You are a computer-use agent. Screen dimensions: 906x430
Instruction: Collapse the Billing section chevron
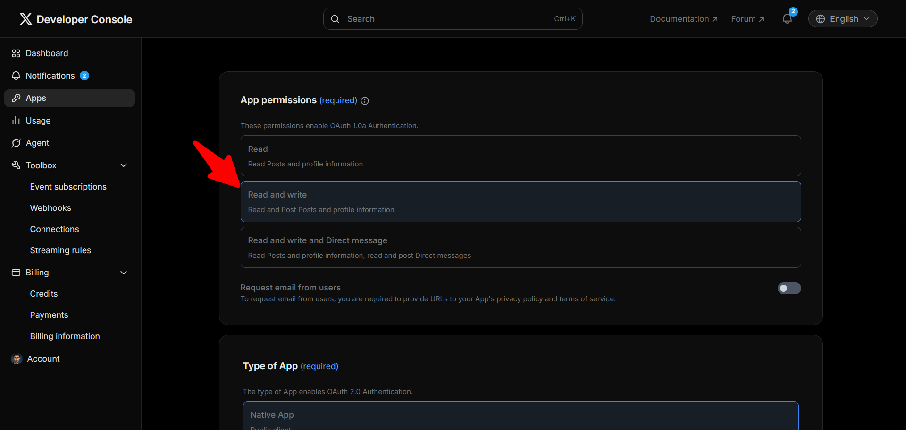coord(124,273)
